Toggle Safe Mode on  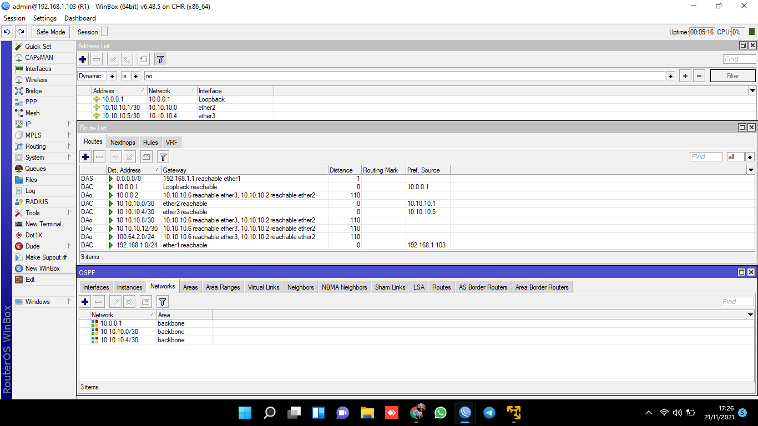51,32
